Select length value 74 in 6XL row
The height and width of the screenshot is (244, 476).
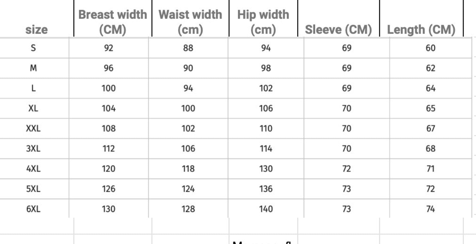430,209
